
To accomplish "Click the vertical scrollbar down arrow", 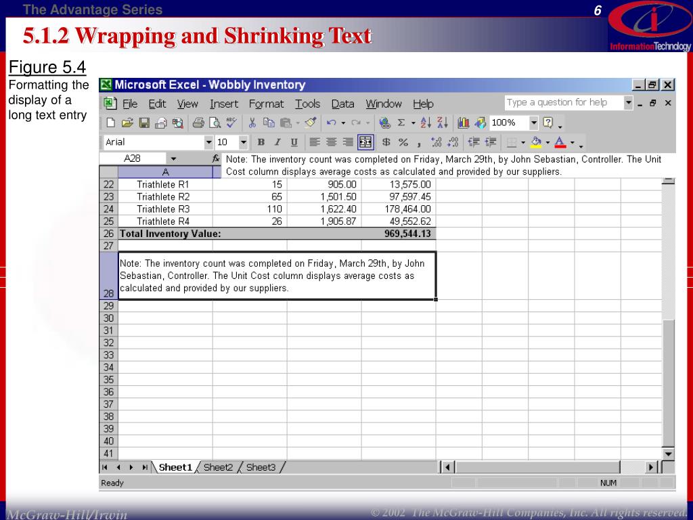I will point(668,454).
